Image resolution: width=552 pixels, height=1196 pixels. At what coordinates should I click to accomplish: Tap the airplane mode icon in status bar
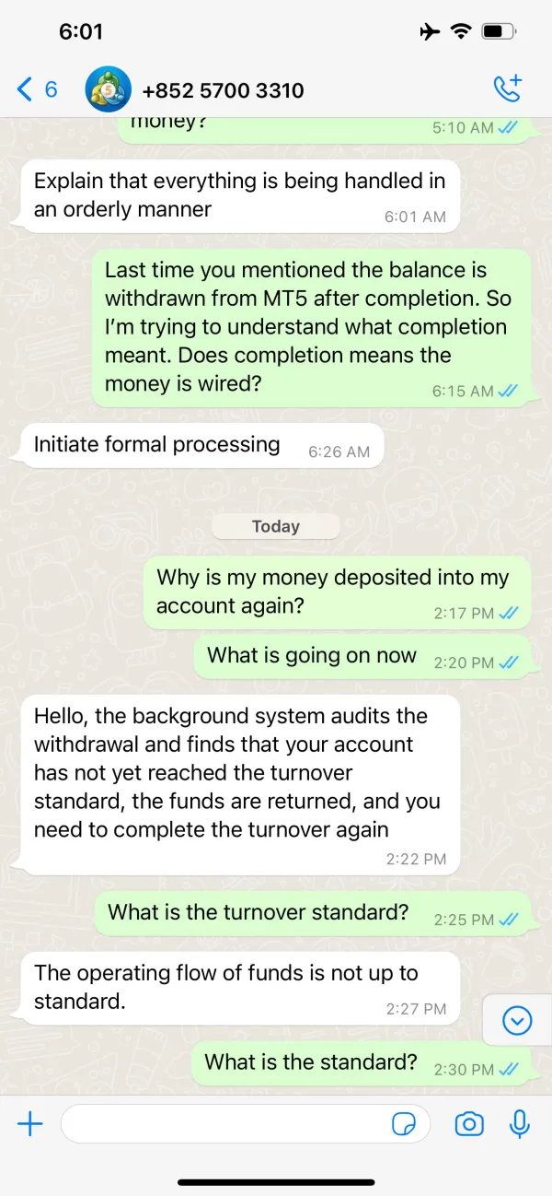429,32
